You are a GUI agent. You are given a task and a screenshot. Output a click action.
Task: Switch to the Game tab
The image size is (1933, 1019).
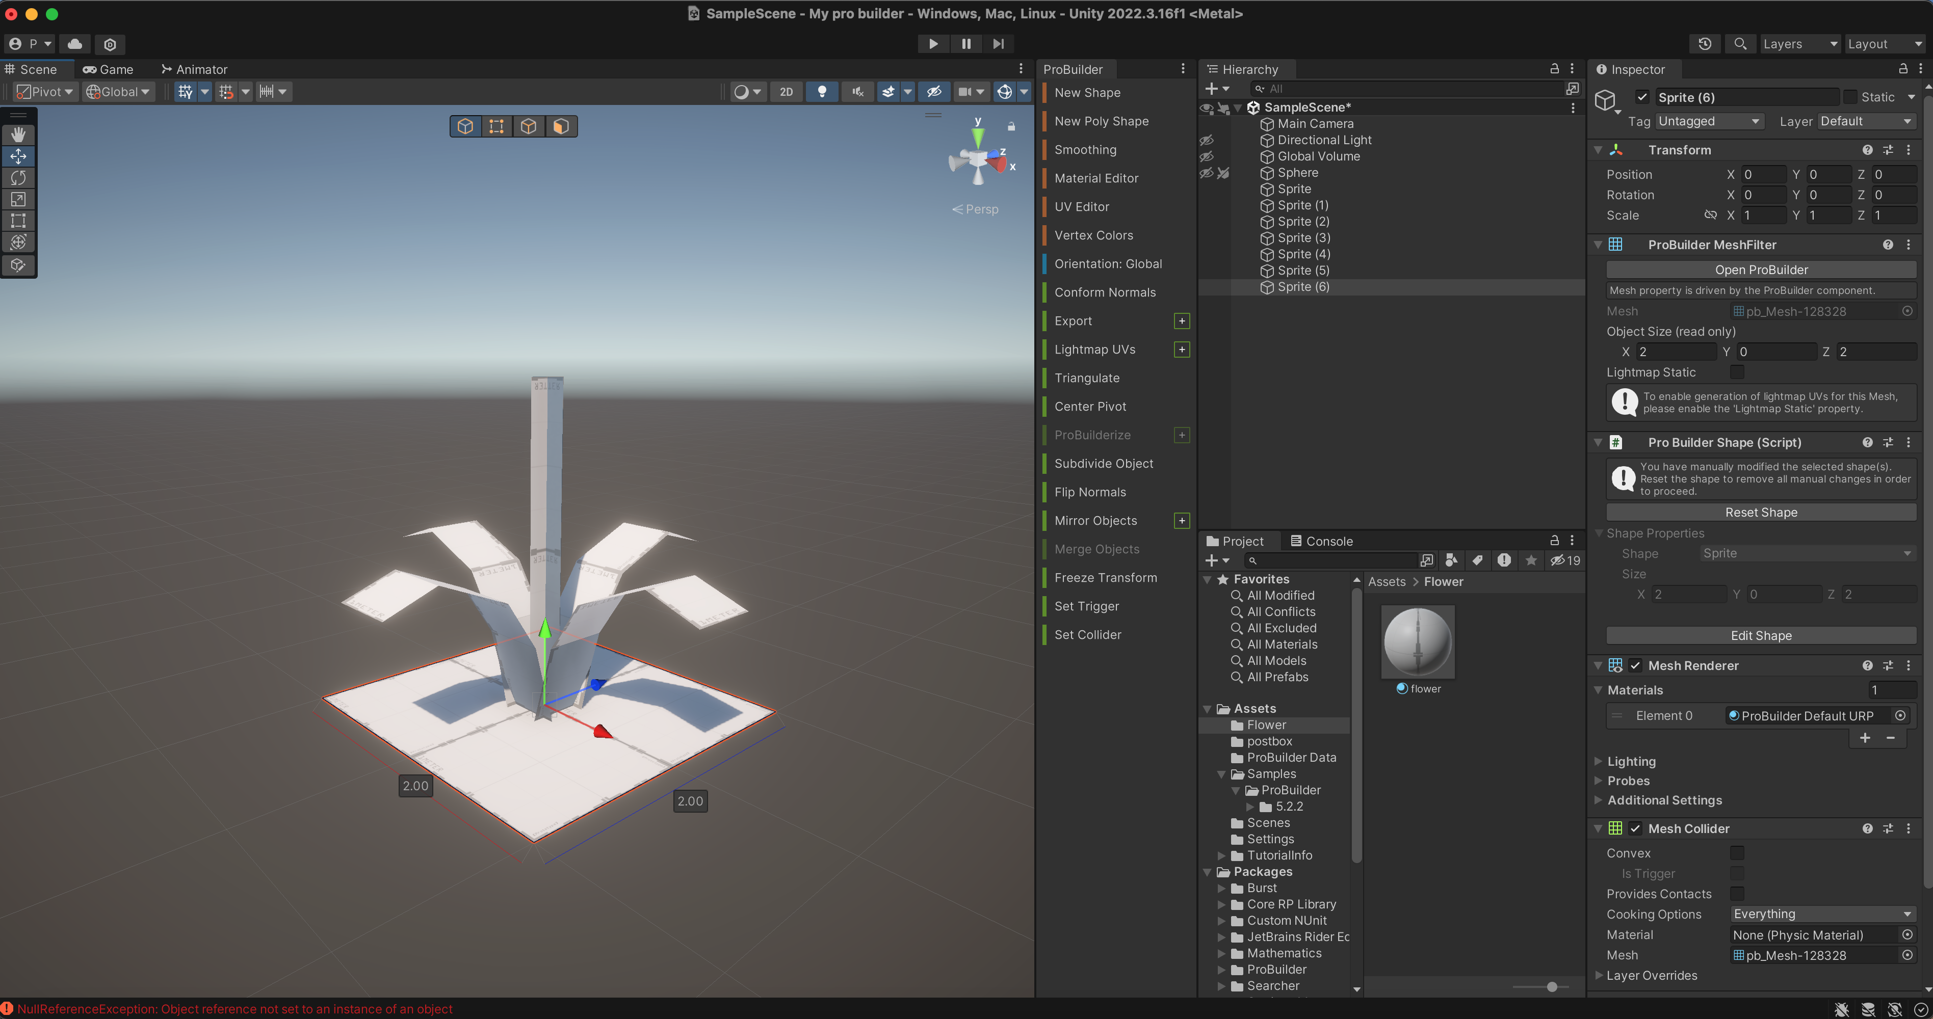(108, 69)
